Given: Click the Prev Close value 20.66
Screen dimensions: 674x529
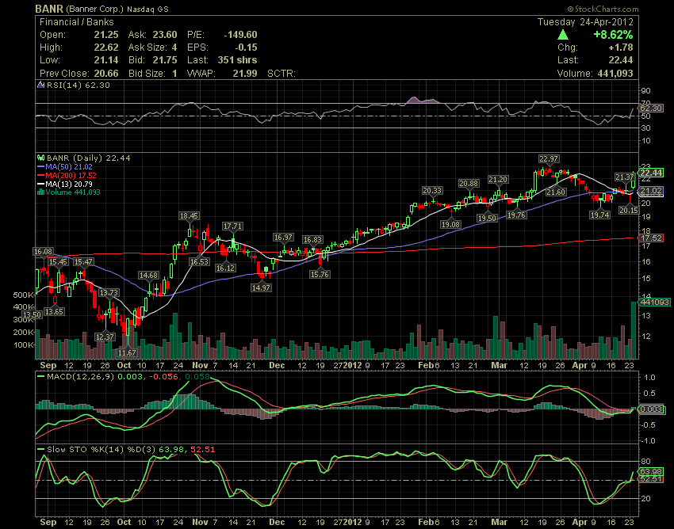Looking at the screenshot, I should pyautogui.click(x=106, y=74).
